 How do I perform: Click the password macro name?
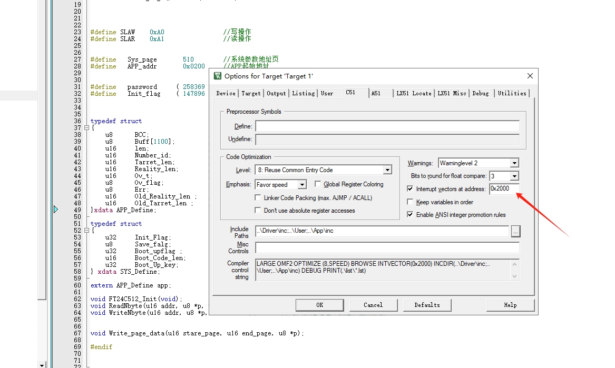142,87
